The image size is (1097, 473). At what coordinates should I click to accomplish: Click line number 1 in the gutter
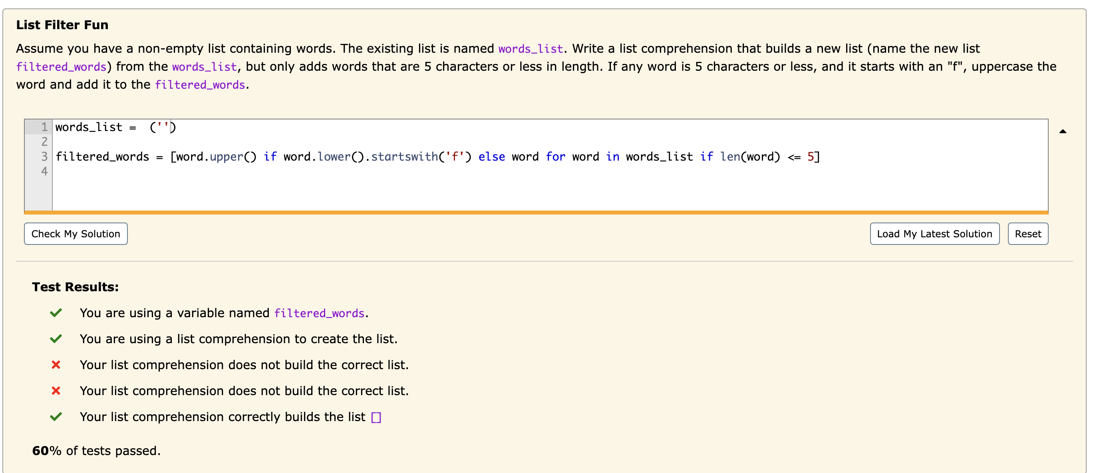tap(44, 127)
